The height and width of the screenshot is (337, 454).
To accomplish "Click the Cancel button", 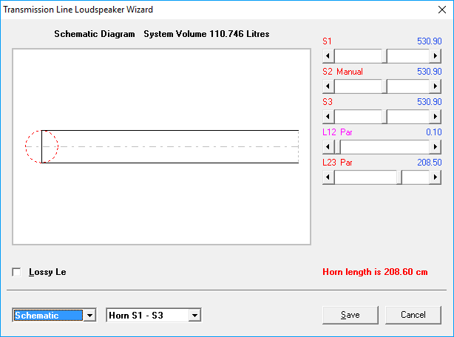I will pyautogui.click(x=413, y=315).
